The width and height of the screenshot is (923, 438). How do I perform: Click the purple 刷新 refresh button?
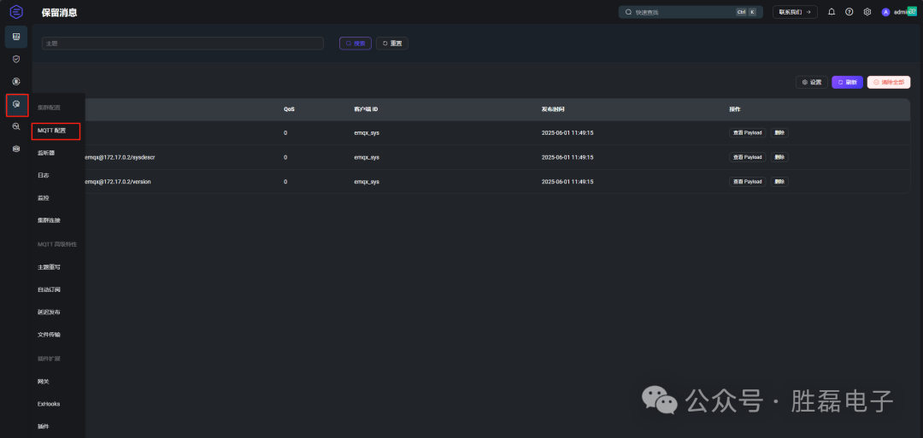[x=847, y=82]
